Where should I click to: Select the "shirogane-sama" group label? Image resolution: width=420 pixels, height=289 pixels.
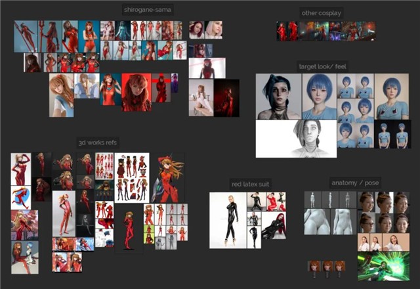[x=147, y=10]
